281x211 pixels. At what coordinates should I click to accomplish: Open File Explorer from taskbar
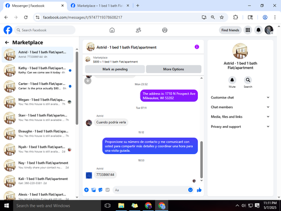pyautogui.click(x=121, y=205)
